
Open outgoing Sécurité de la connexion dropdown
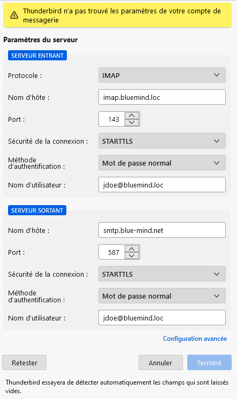click(x=162, y=274)
